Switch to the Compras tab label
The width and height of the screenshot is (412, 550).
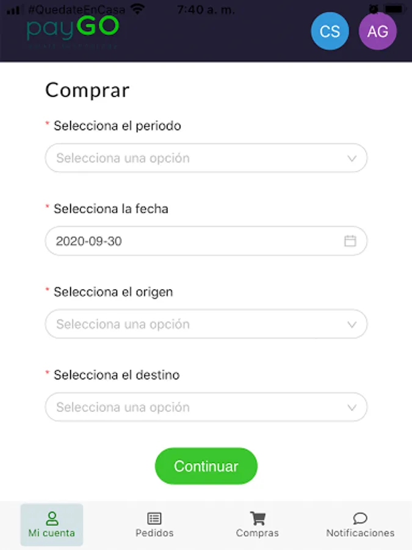coord(258,533)
